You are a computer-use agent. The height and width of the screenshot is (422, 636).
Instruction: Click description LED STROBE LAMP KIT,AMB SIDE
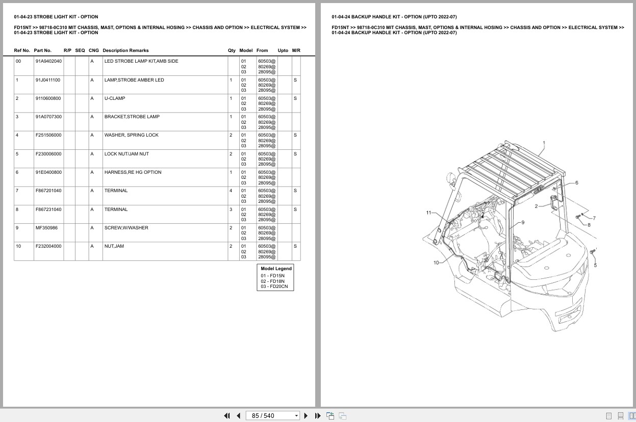[x=141, y=61]
